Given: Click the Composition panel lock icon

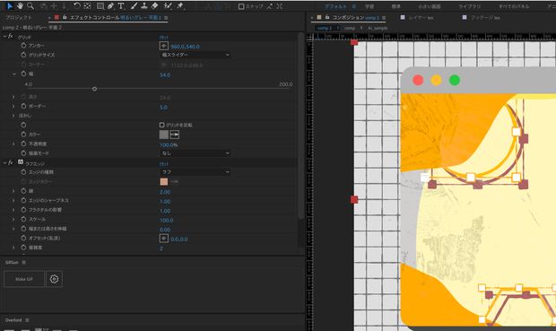Looking at the screenshot, I should [x=327, y=17].
